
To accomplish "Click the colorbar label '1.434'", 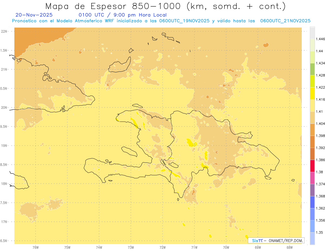I will point(320,63).
